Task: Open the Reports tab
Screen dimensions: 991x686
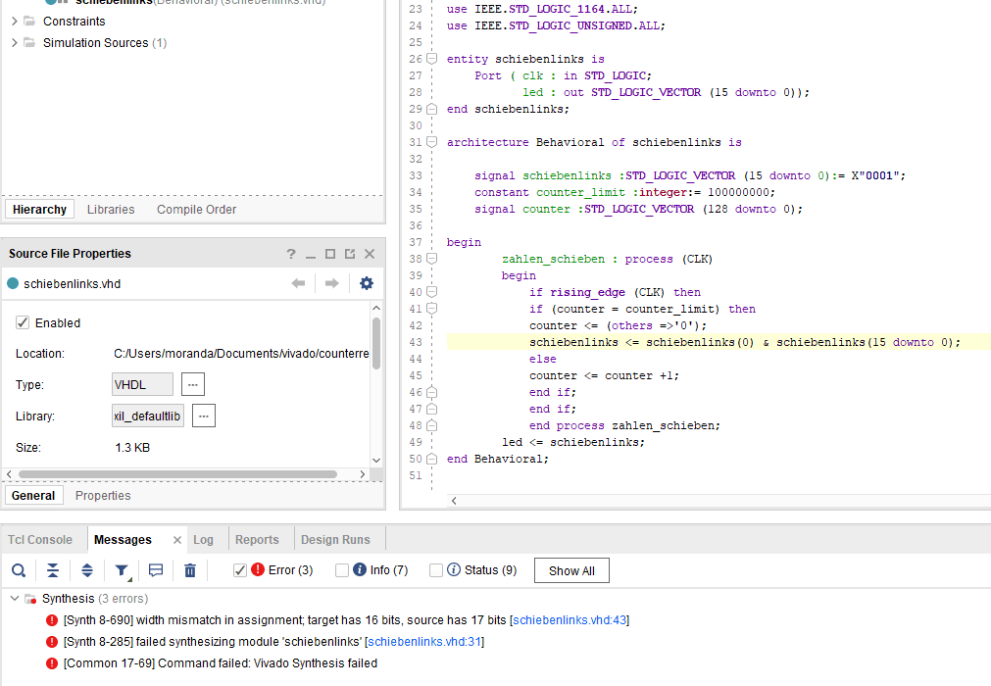Action: [x=257, y=540]
